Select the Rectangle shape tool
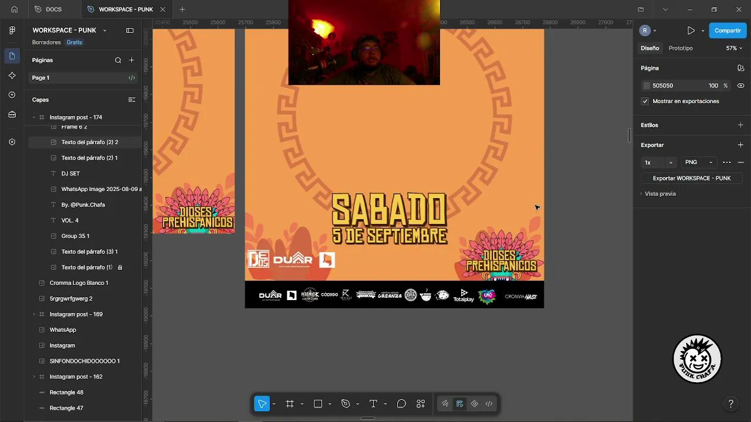 pos(318,404)
